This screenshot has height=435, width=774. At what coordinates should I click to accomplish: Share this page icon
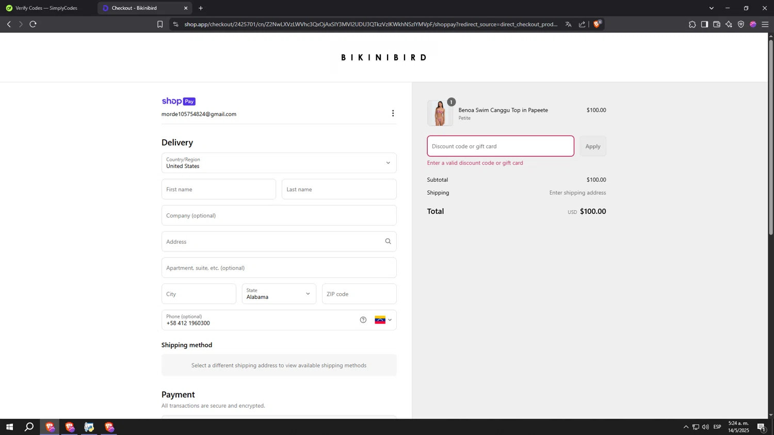(x=582, y=24)
